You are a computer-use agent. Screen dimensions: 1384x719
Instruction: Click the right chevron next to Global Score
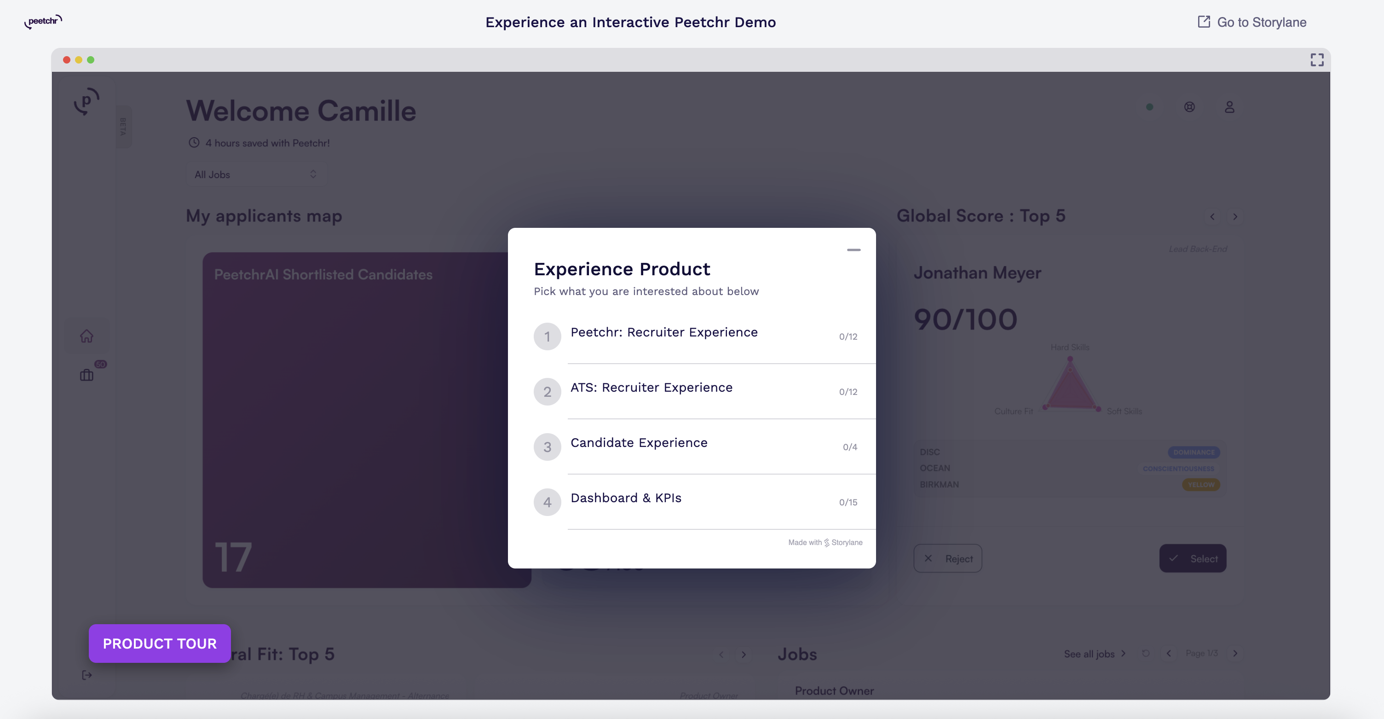click(x=1234, y=216)
